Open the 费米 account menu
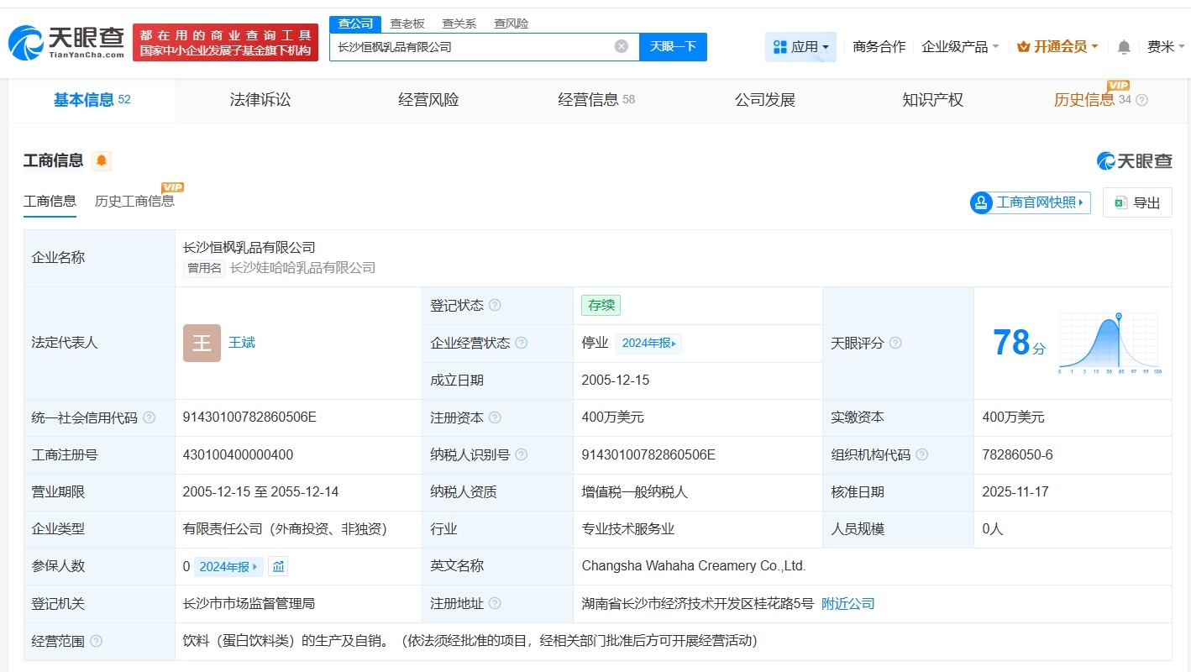This screenshot has height=672, width=1191. (x=1163, y=46)
